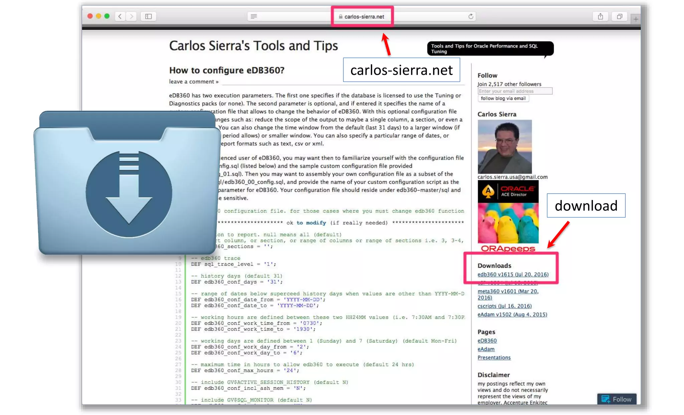The image size is (684, 415).
Task: Go forward with Safari's forward arrow
Action: coord(132,16)
